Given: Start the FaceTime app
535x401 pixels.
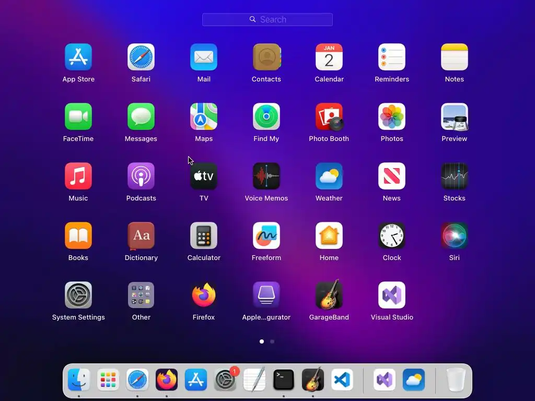Looking at the screenshot, I should [78, 116].
